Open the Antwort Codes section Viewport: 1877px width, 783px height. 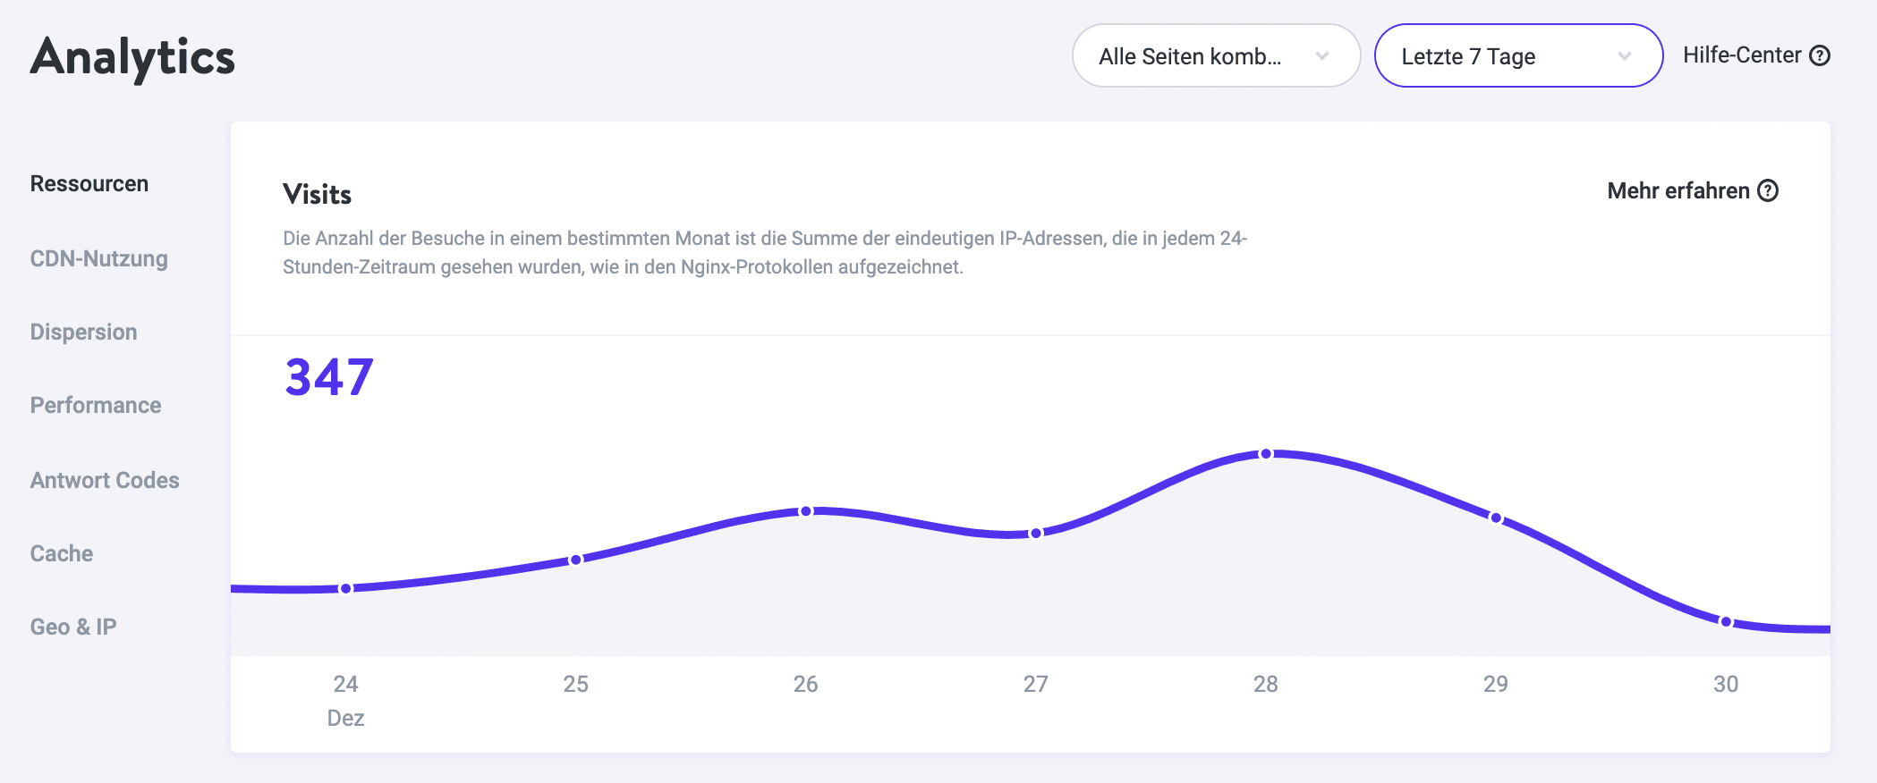[104, 480]
